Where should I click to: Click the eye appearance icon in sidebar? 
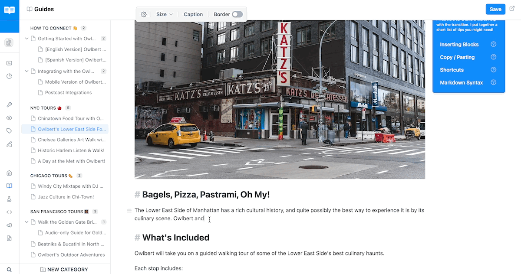9,118
